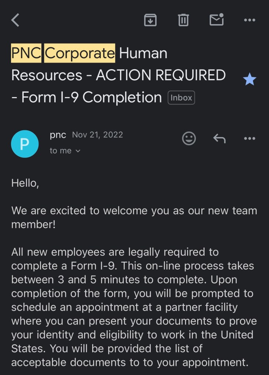This screenshot has width=269, height=375.
Task: Add emoji reaction to message
Action: pyautogui.click(x=189, y=138)
